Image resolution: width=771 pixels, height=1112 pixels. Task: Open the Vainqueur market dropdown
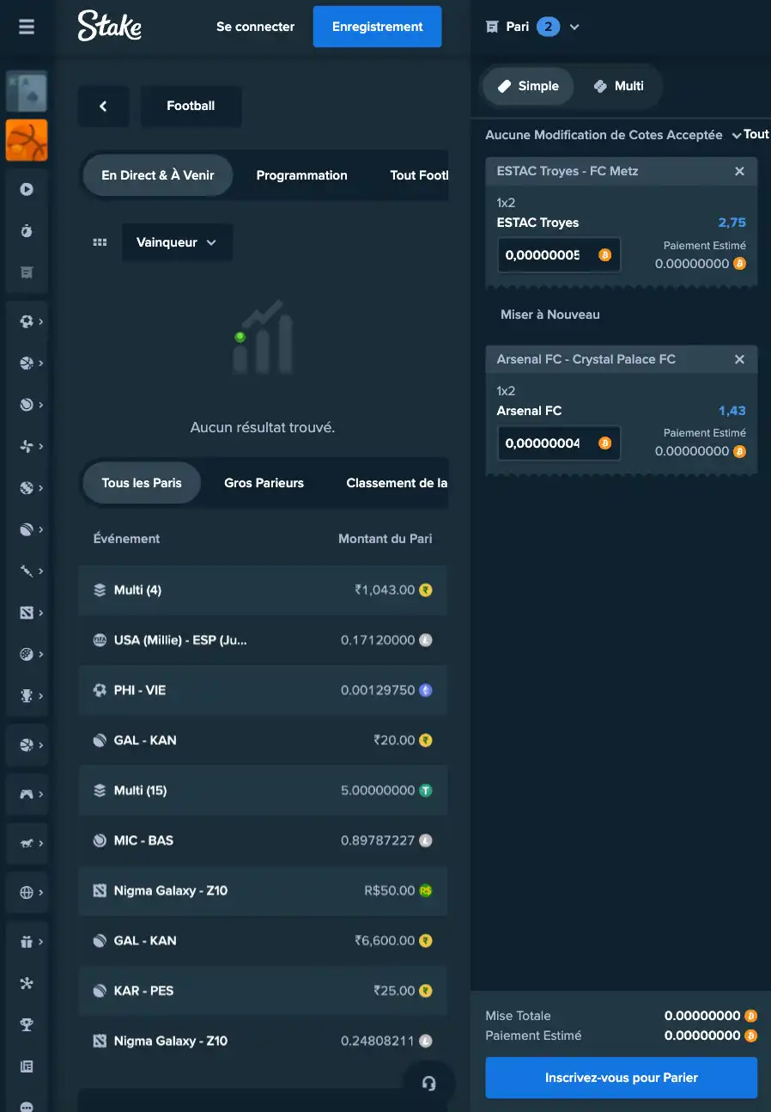177,243
